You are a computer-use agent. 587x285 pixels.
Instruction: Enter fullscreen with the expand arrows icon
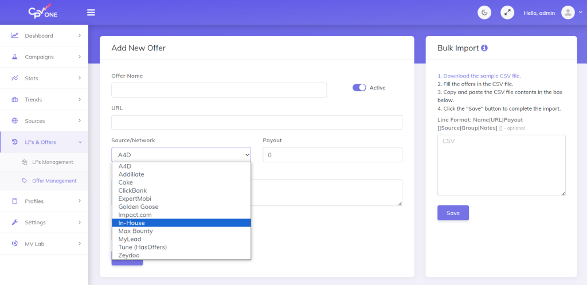pyautogui.click(x=507, y=13)
